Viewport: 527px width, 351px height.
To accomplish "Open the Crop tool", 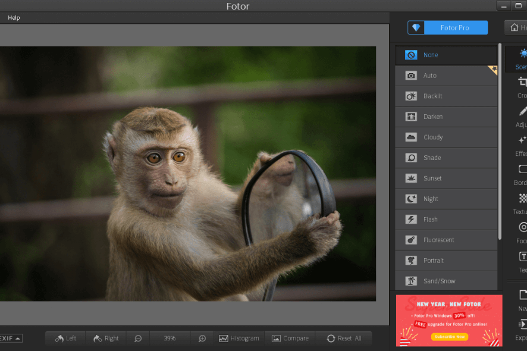I will tap(522, 88).
